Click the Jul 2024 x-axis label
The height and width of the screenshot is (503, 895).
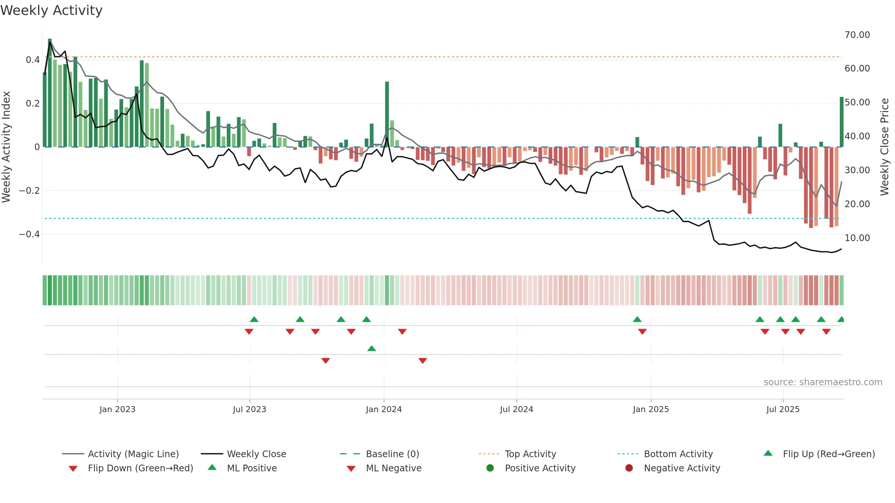[516, 409]
